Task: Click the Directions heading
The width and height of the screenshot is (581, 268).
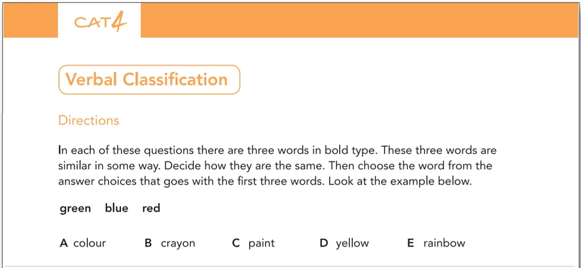Action: tap(88, 120)
